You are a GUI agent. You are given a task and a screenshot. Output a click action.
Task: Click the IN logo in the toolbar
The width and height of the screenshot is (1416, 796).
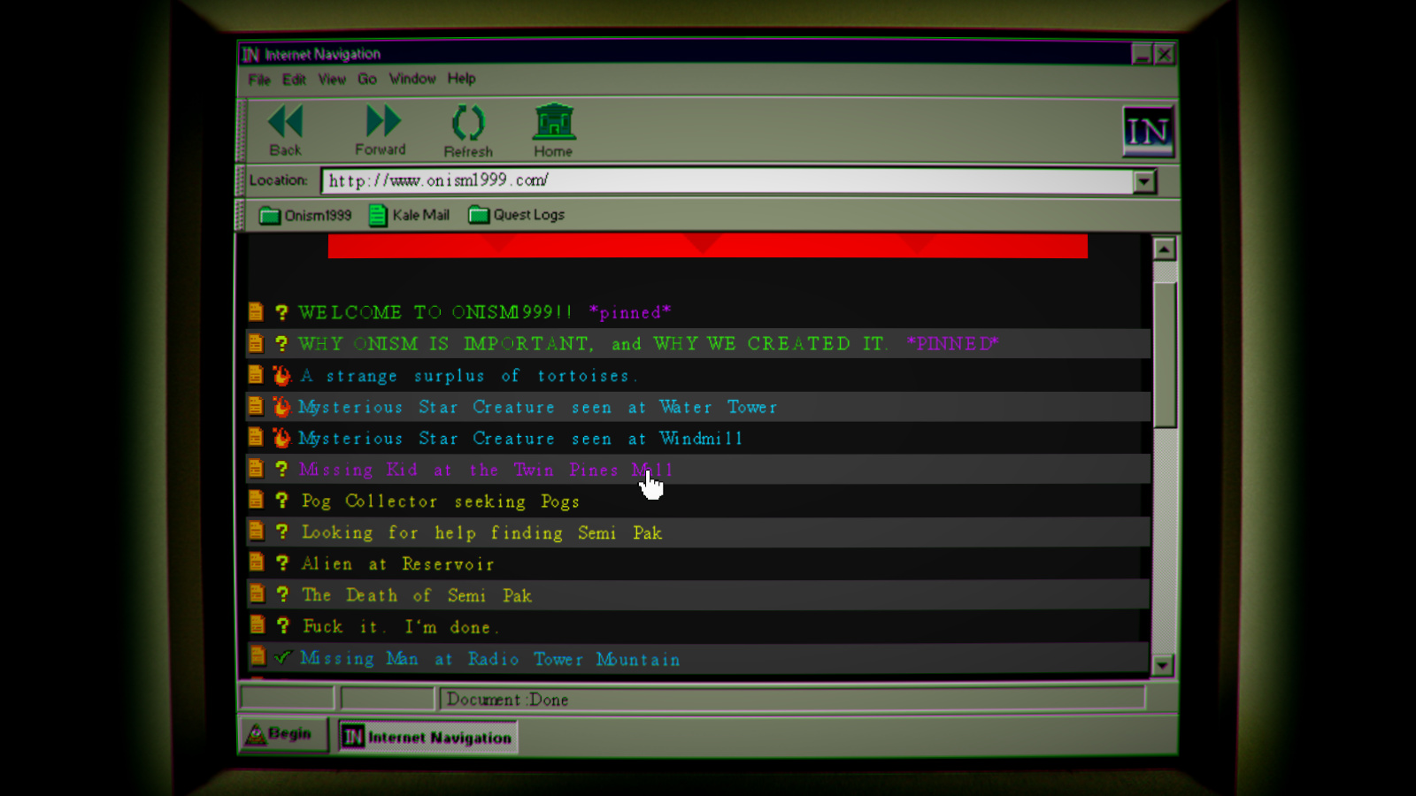coord(1147,131)
